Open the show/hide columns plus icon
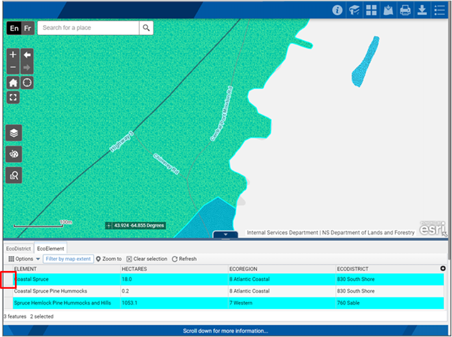 click(x=443, y=268)
